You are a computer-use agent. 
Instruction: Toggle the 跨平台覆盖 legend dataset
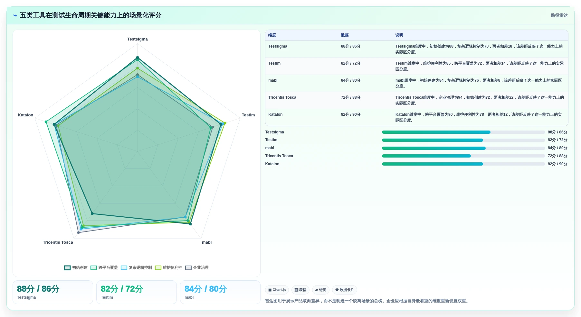(x=104, y=267)
